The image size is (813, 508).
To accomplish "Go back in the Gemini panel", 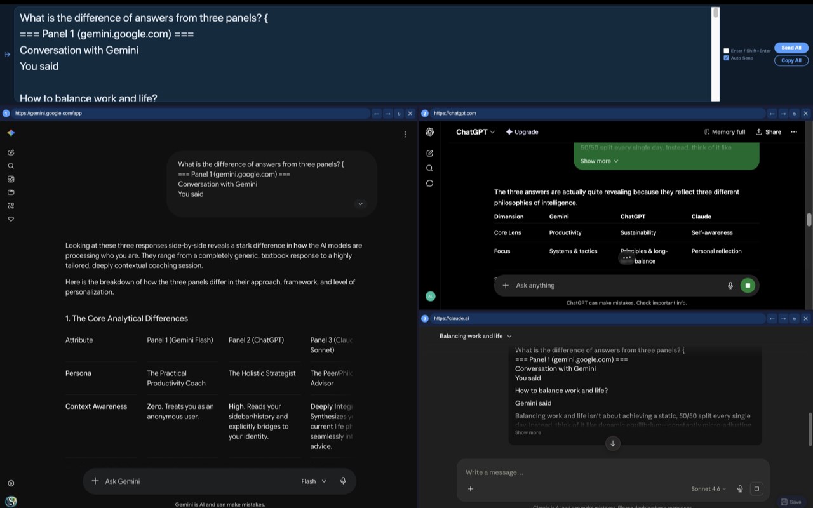I will (x=377, y=114).
